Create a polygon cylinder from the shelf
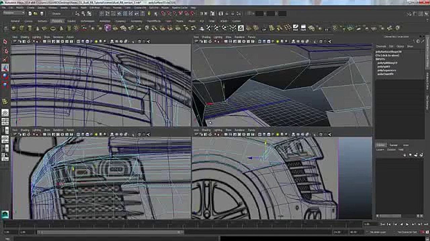The height and width of the screenshot is (241, 430). 30,28
